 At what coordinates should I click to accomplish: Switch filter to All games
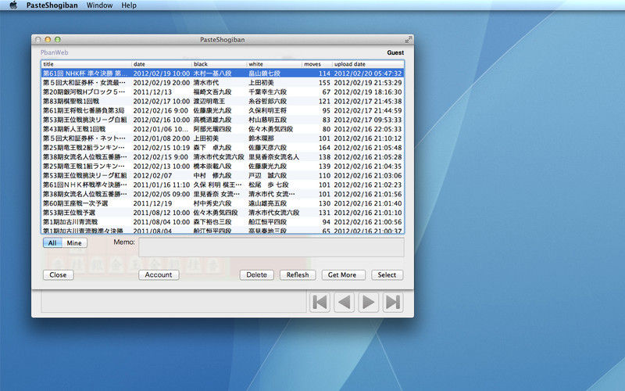pos(52,243)
